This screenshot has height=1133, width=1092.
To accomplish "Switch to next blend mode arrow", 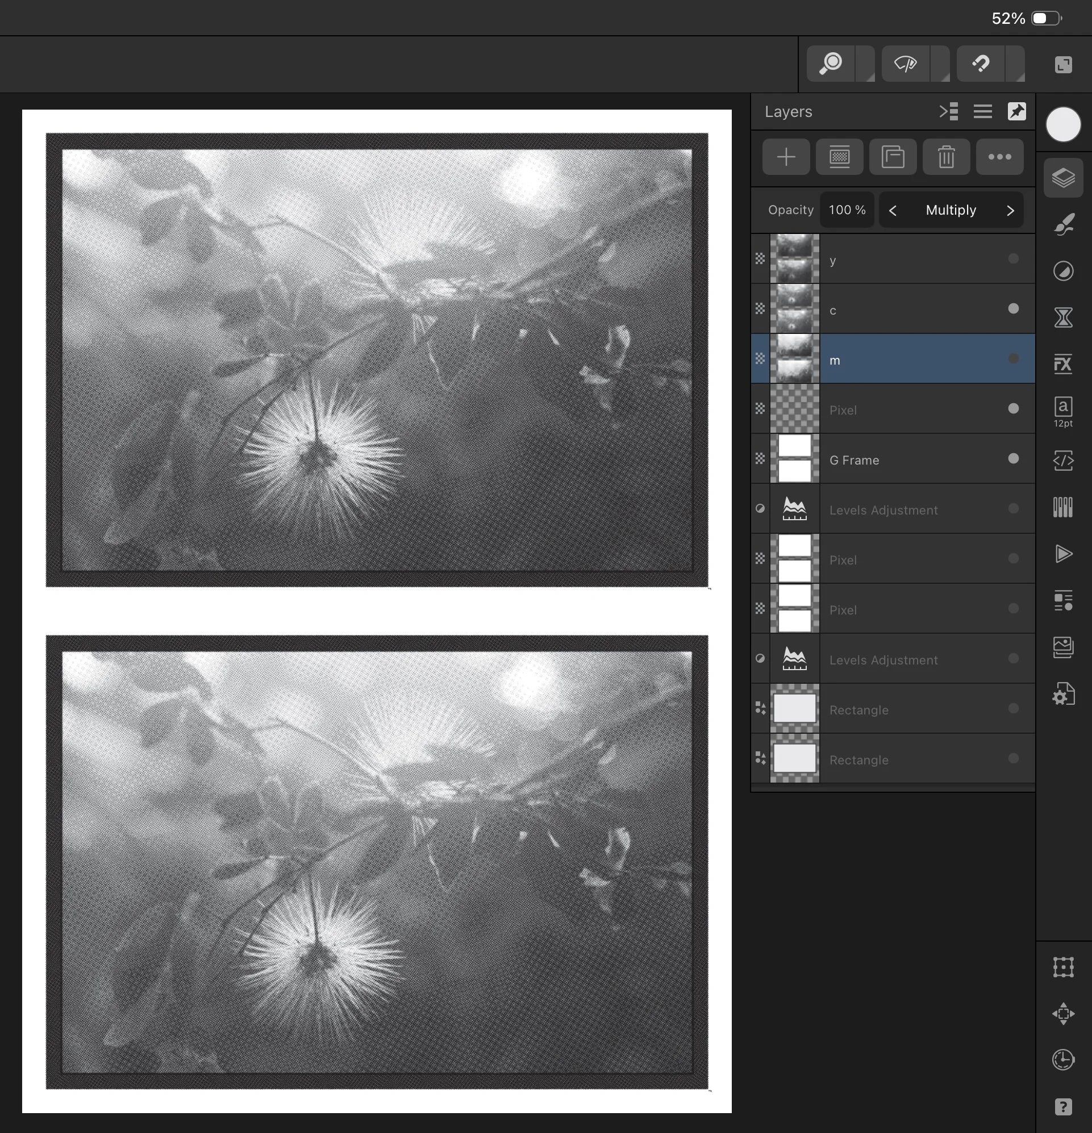I will pyautogui.click(x=1010, y=210).
